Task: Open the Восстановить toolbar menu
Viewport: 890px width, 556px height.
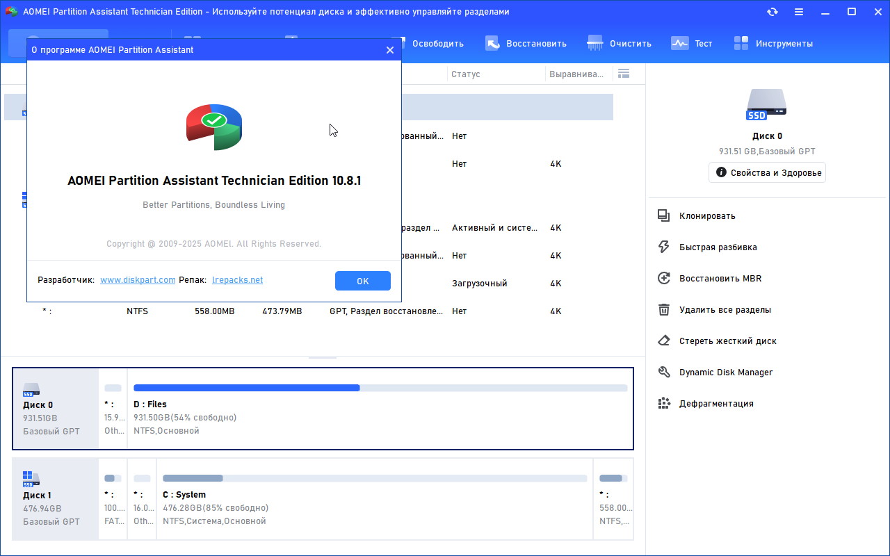Action: 526,43
